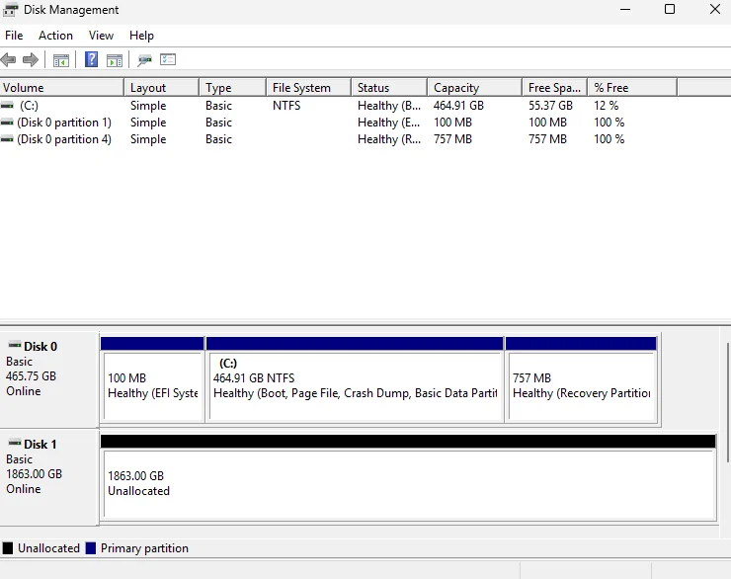Click the Disk Management title bar icon

10,10
